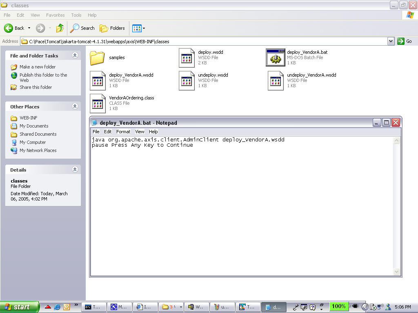Open Notepad File menu

pos(96,132)
